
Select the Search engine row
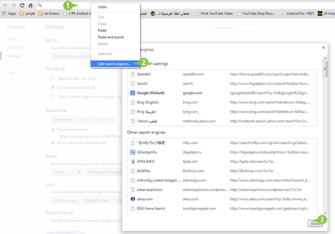point(222,84)
